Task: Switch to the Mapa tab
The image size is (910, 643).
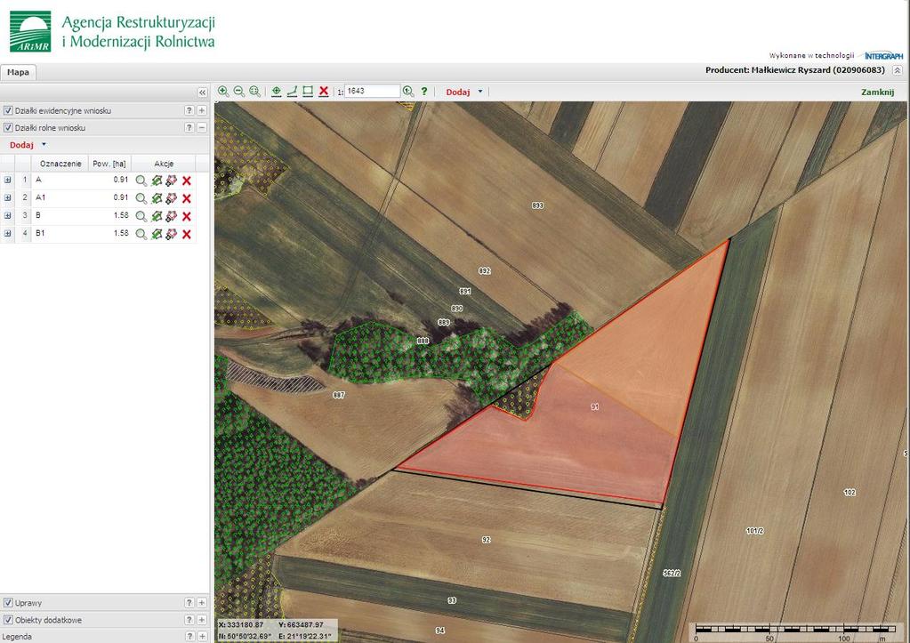Action: [18, 73]
